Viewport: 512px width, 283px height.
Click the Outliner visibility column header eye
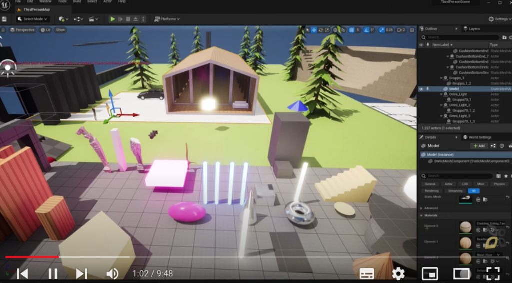[421, 45]
